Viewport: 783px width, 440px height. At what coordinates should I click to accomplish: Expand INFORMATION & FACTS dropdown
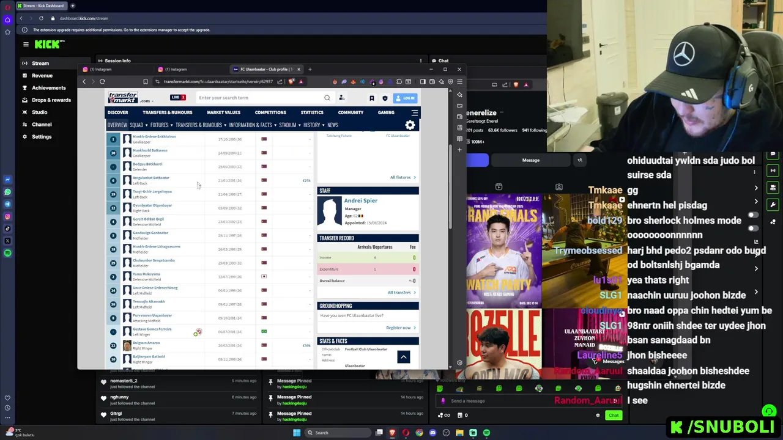tap(253, 125)
